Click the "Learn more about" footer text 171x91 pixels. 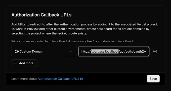click(24, 79)
